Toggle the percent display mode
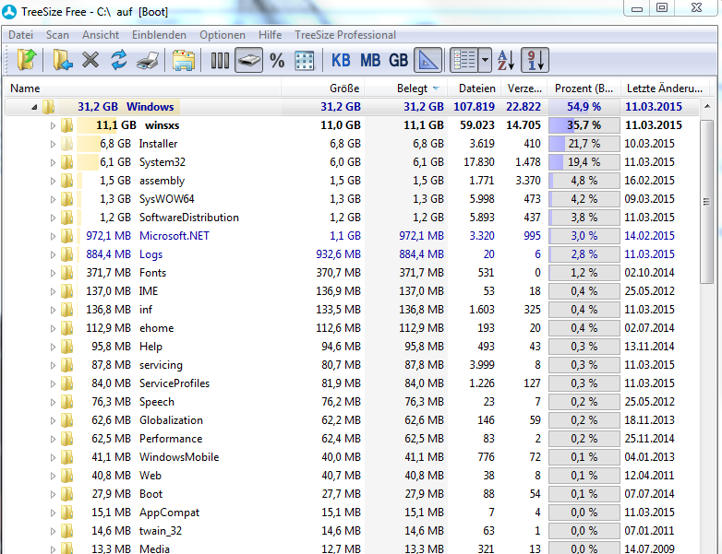Image resolution: width=722 pixels, height=554 pixels. click(277, 60)
